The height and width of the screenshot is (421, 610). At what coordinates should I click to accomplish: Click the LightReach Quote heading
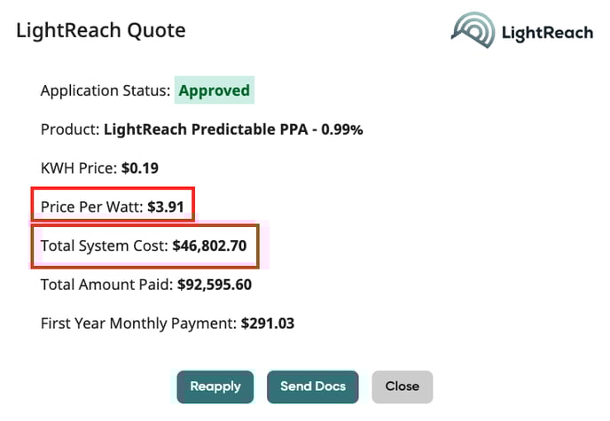[101, 30]
